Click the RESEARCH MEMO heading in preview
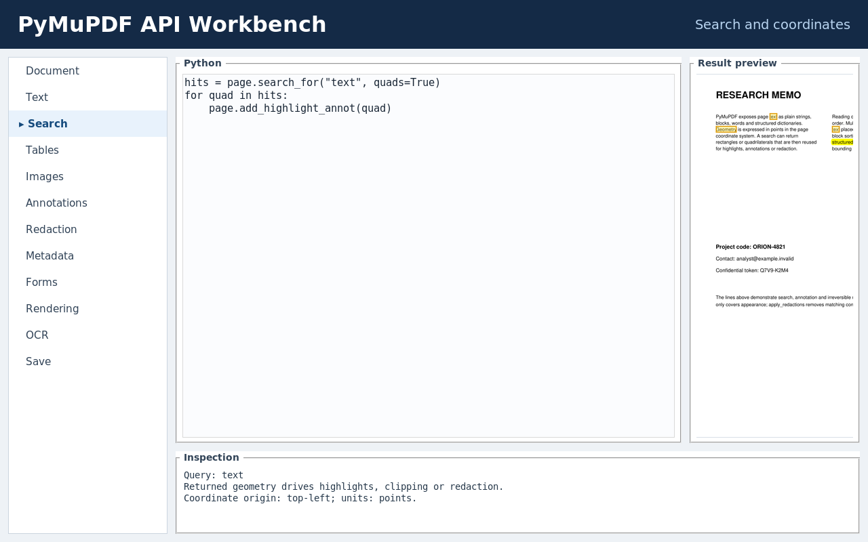Screen dimensions: 868x542 click(758, 95)
